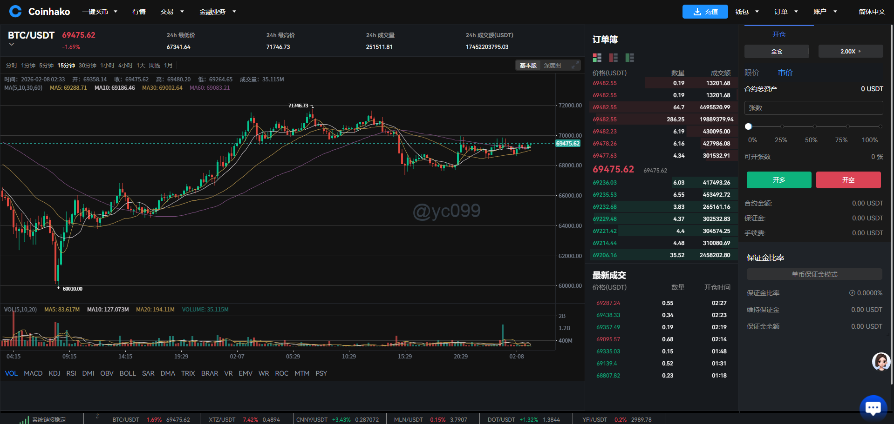Open the 钱包 wallet dropdown menu
The height and width of the screenshot is (424, 894).
(747, 12)
